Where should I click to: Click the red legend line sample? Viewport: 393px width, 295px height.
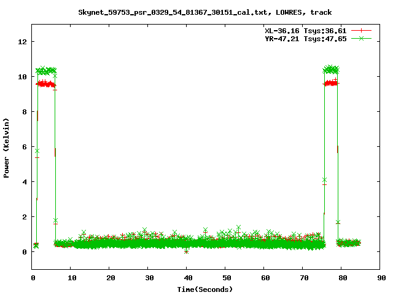click(361, 31)
